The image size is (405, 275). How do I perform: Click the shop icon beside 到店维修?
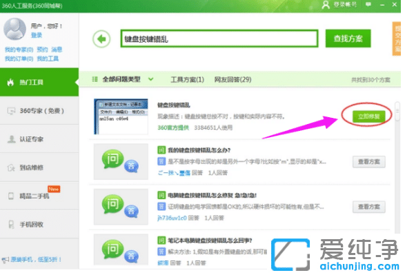click(x=11, y=167)
